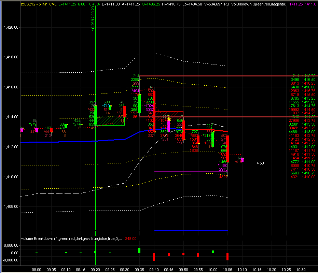This screenshot has width=318, height=273.
Task: Click the 10/25/12 09:20 vertical line label
Action: click(x=93, y=19)
